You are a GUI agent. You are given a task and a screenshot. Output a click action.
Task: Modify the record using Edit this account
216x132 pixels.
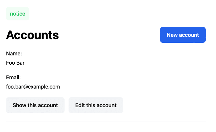[96, 105]
